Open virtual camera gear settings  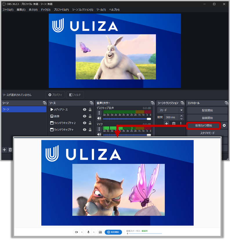[x=224, y=126]
